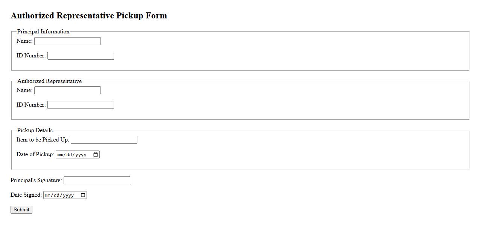Click the Authorized Representative Pickup Form heading
Viewport: 481px width, 244px height.
(89, 16)
